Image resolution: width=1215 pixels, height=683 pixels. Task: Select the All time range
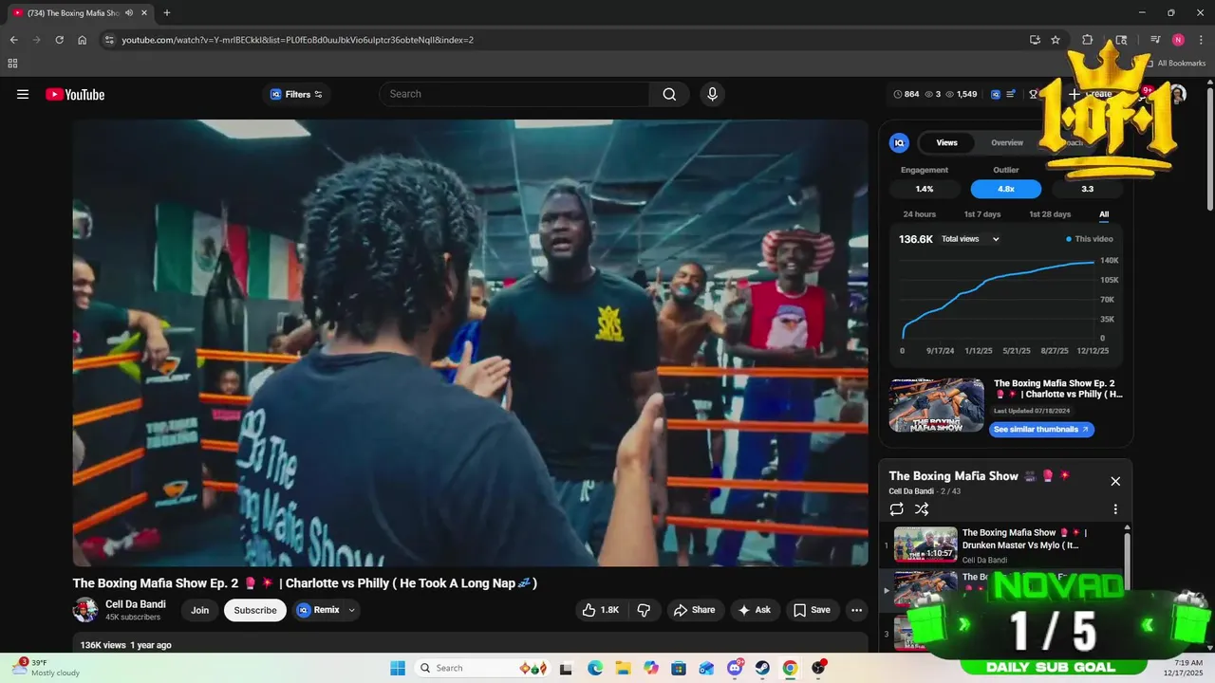1104,214
